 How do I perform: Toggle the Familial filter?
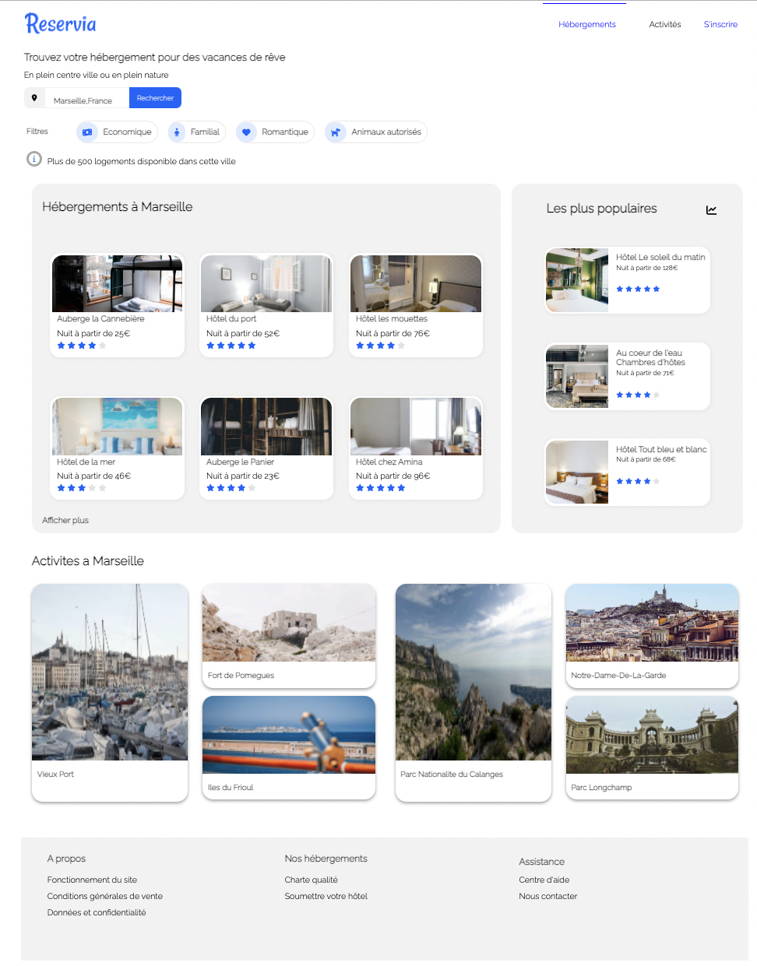point(197,132)
